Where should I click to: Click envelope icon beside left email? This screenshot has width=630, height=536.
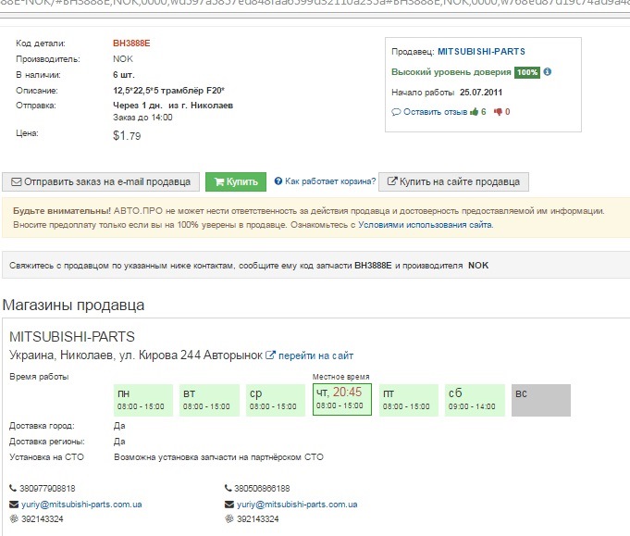coord(14,505)
